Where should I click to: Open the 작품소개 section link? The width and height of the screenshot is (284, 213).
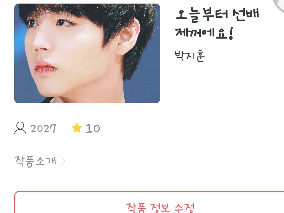40,161
